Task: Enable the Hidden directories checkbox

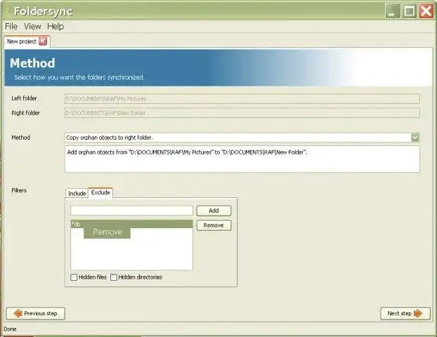Action: [x=114, y=277]
